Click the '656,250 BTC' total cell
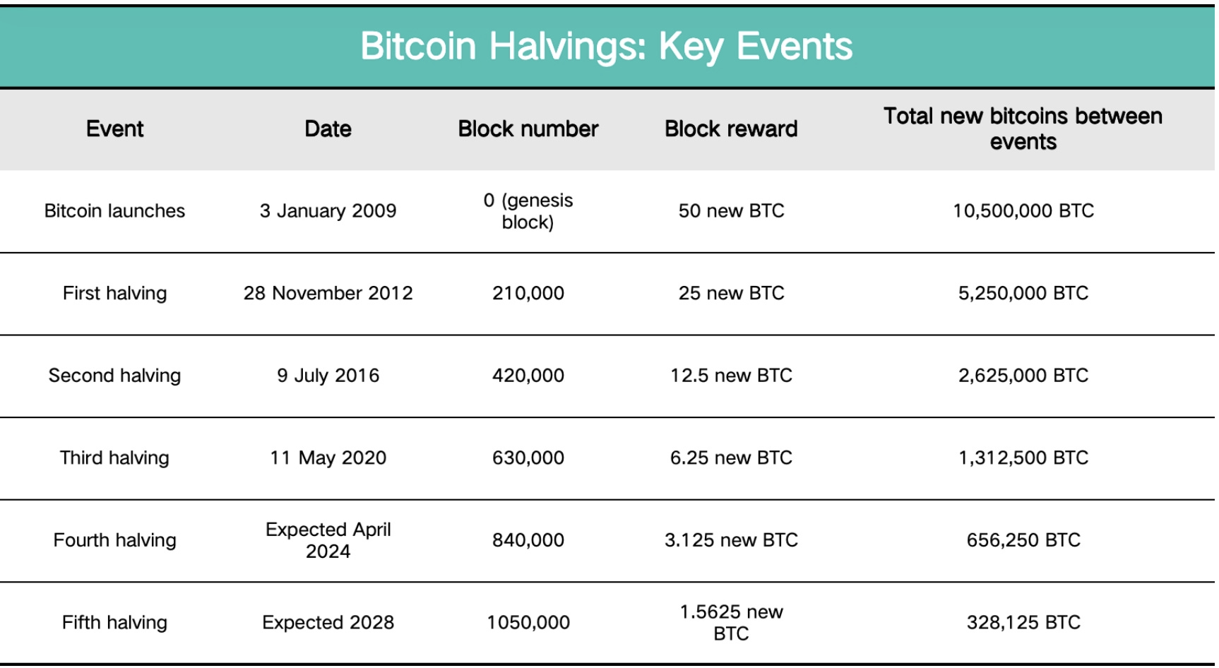Image resolution: width=1219 pixels, height=668 pixels. tap(1023, 540)
